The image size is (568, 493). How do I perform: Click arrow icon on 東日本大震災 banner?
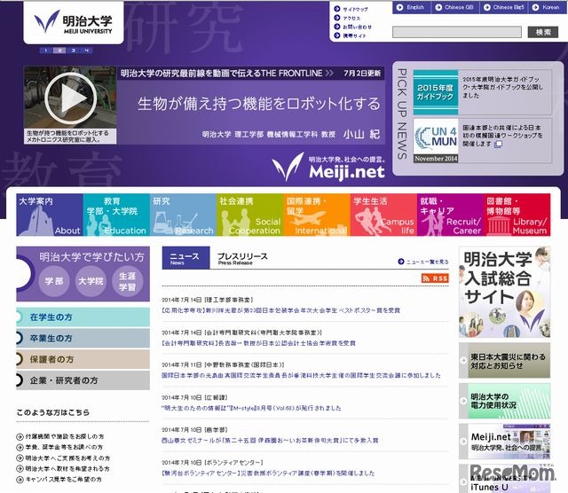pyautogui.click(x=463, y=361)
